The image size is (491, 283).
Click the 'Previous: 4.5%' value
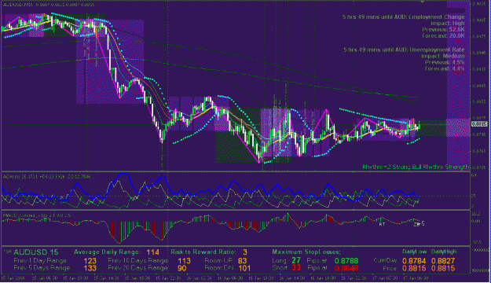(445, 62)
